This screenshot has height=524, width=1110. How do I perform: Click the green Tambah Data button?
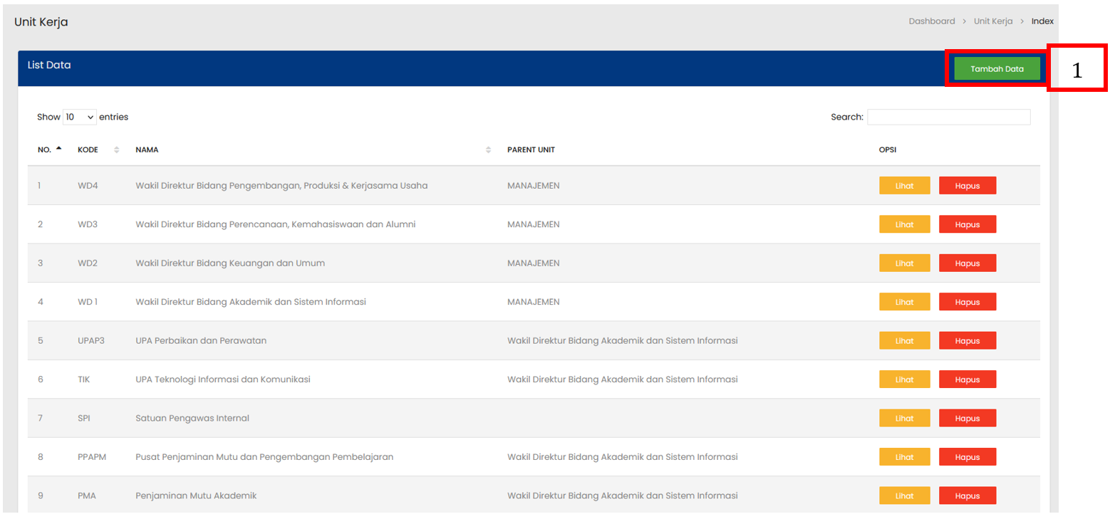point(996,69)
